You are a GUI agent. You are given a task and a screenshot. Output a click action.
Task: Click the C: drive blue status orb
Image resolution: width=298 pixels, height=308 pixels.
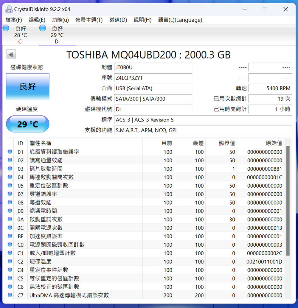(x=6, y=28)
